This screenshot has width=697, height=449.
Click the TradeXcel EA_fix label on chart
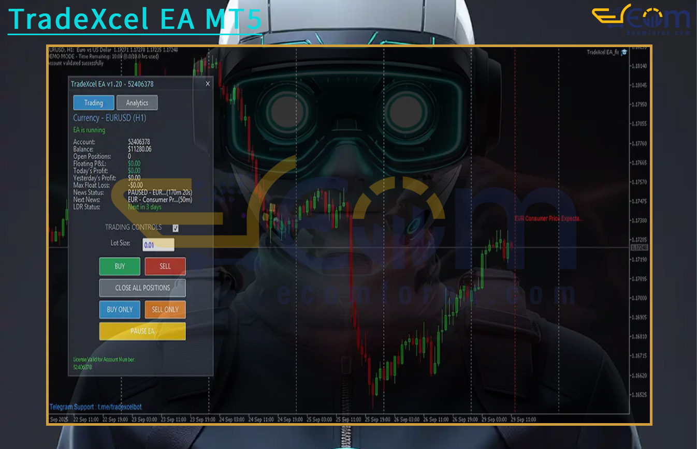[603, 52]
